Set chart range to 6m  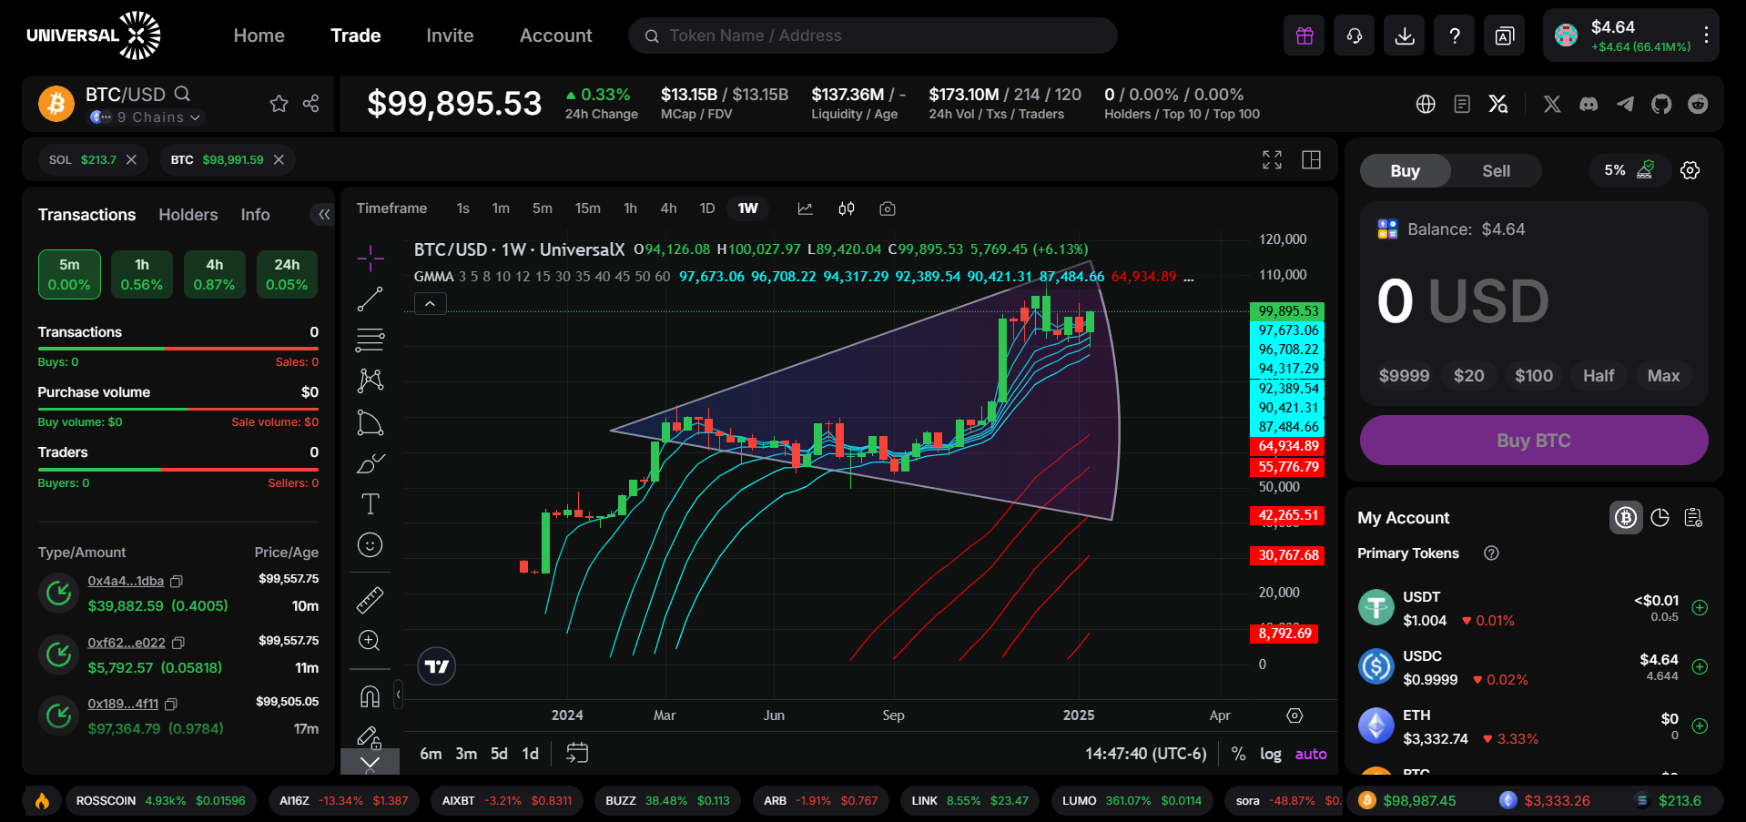(431, 754)
